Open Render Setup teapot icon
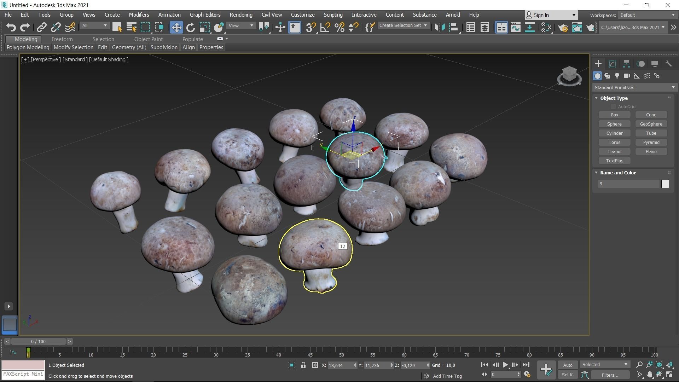This screenshot has width=679, height=382. point(563,27)
